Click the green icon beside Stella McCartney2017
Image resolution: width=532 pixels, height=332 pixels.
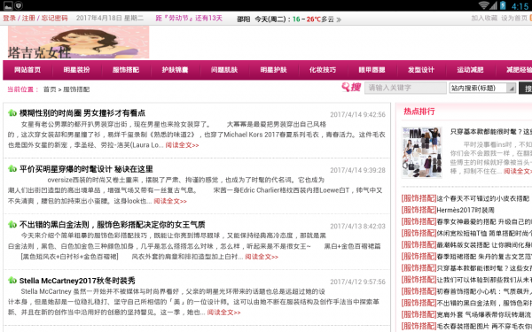[12, 280]
